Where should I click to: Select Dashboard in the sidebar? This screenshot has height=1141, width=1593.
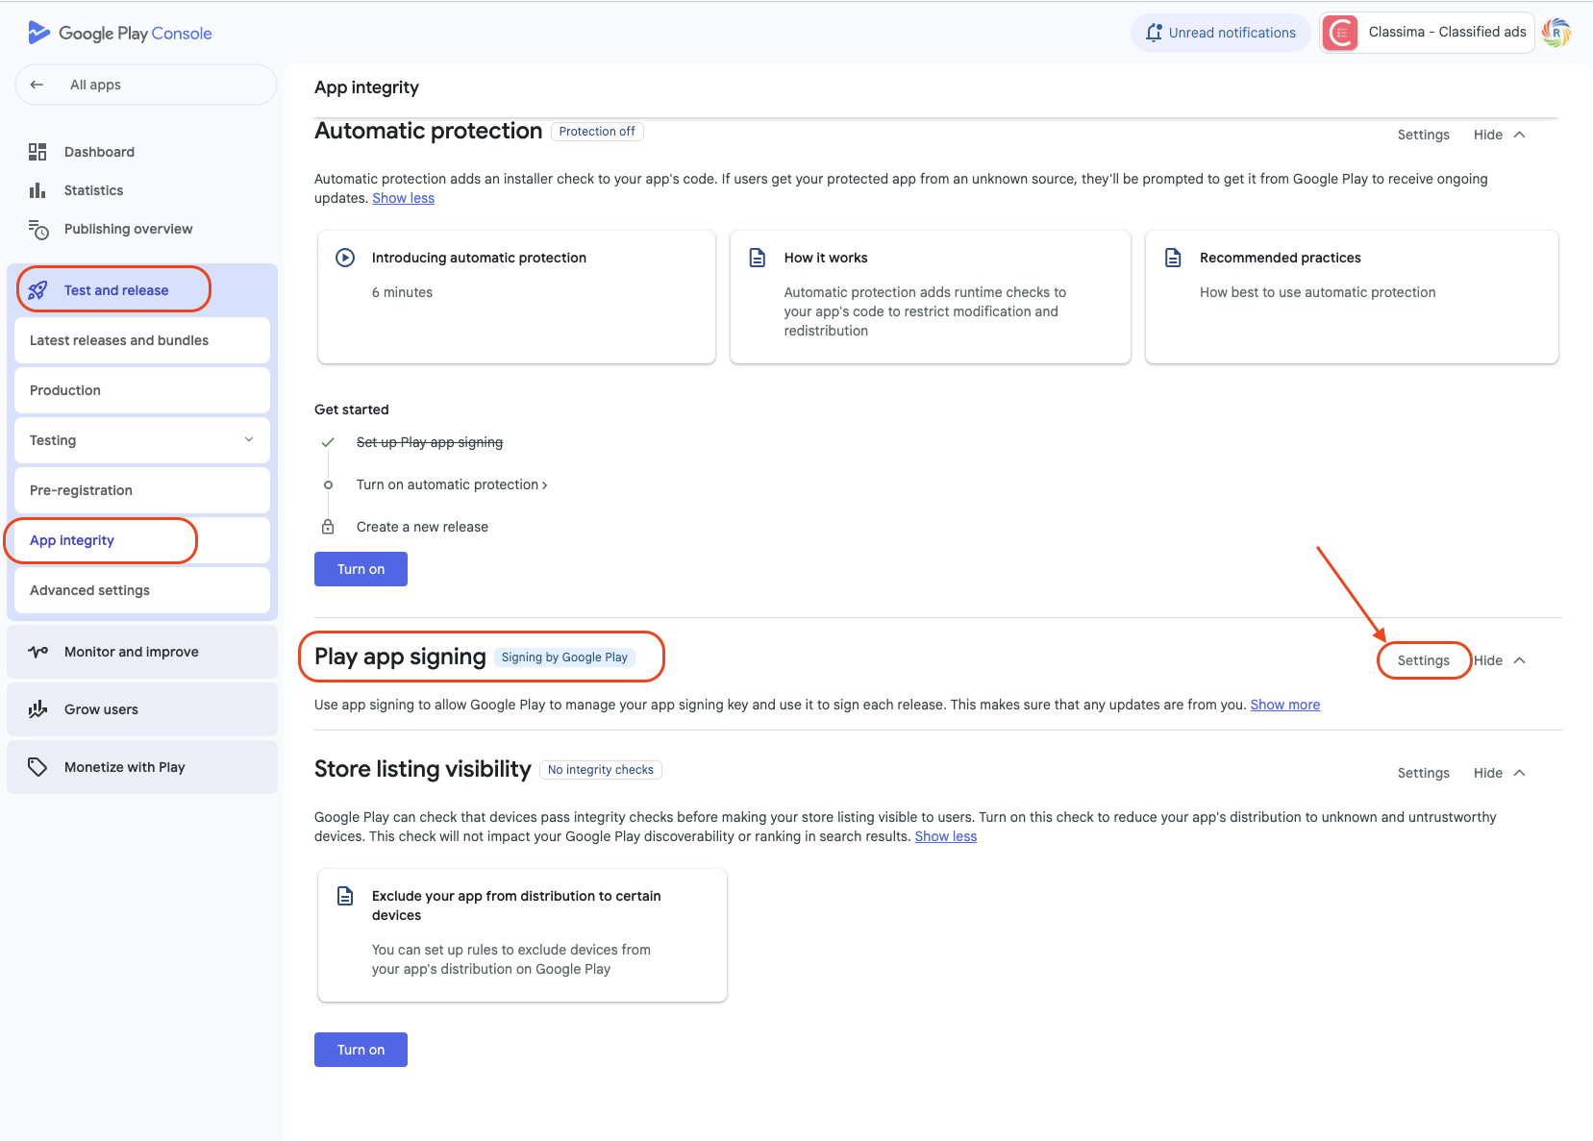[x=99, y=152]
